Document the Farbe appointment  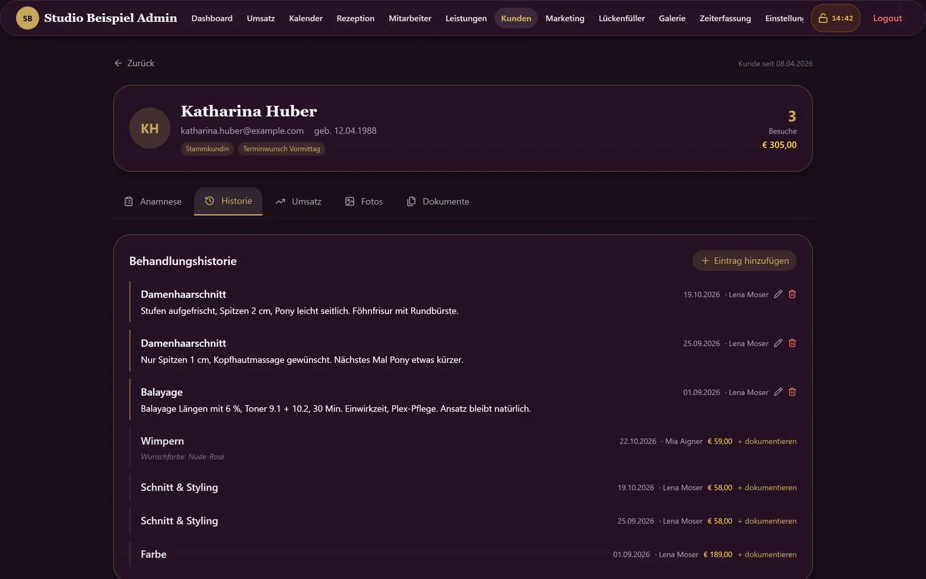coord(767,555)
